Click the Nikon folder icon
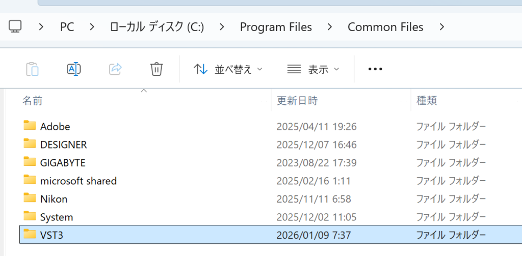The image size is (522, 256). pos(30,198)
